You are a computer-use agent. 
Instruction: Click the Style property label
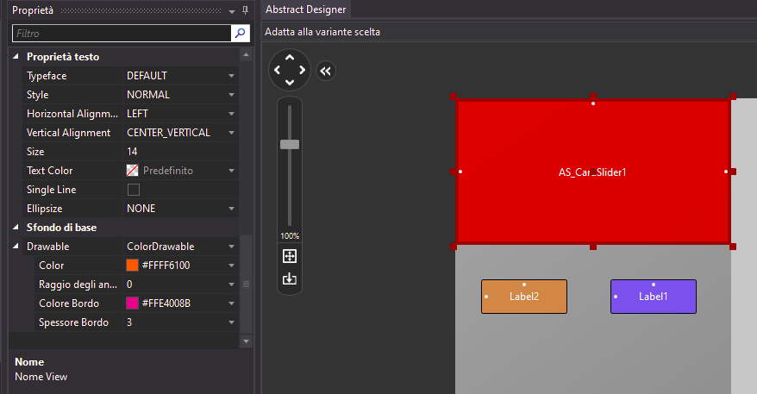click(x=38, y=95)
